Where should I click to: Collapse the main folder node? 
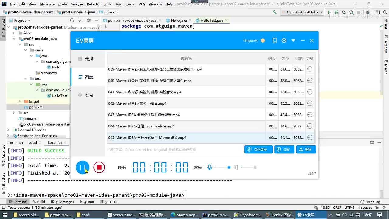pyautogui.click(x=26, y=50)
